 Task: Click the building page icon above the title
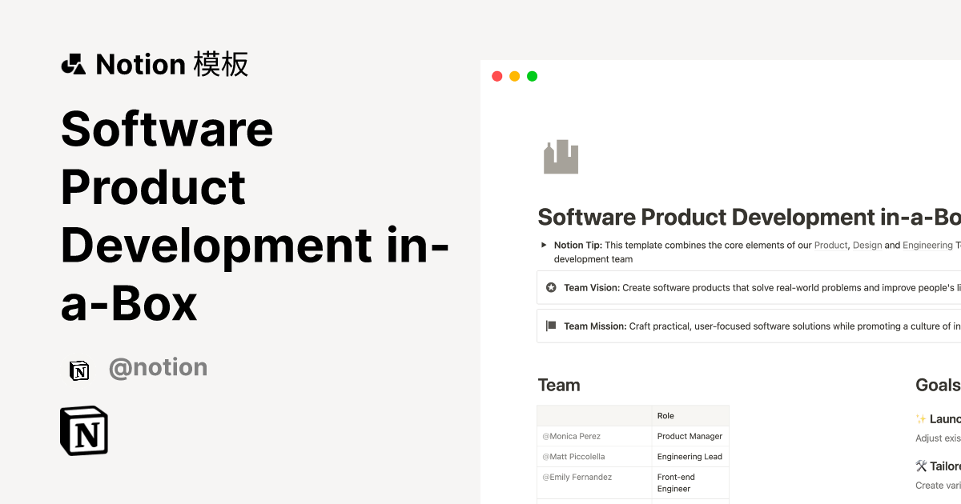pos(561,157)
